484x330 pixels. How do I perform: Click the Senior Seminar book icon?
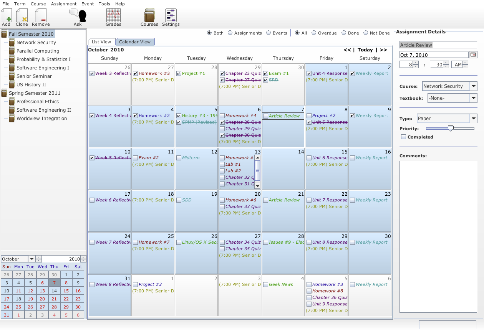[x=12, y=76]
